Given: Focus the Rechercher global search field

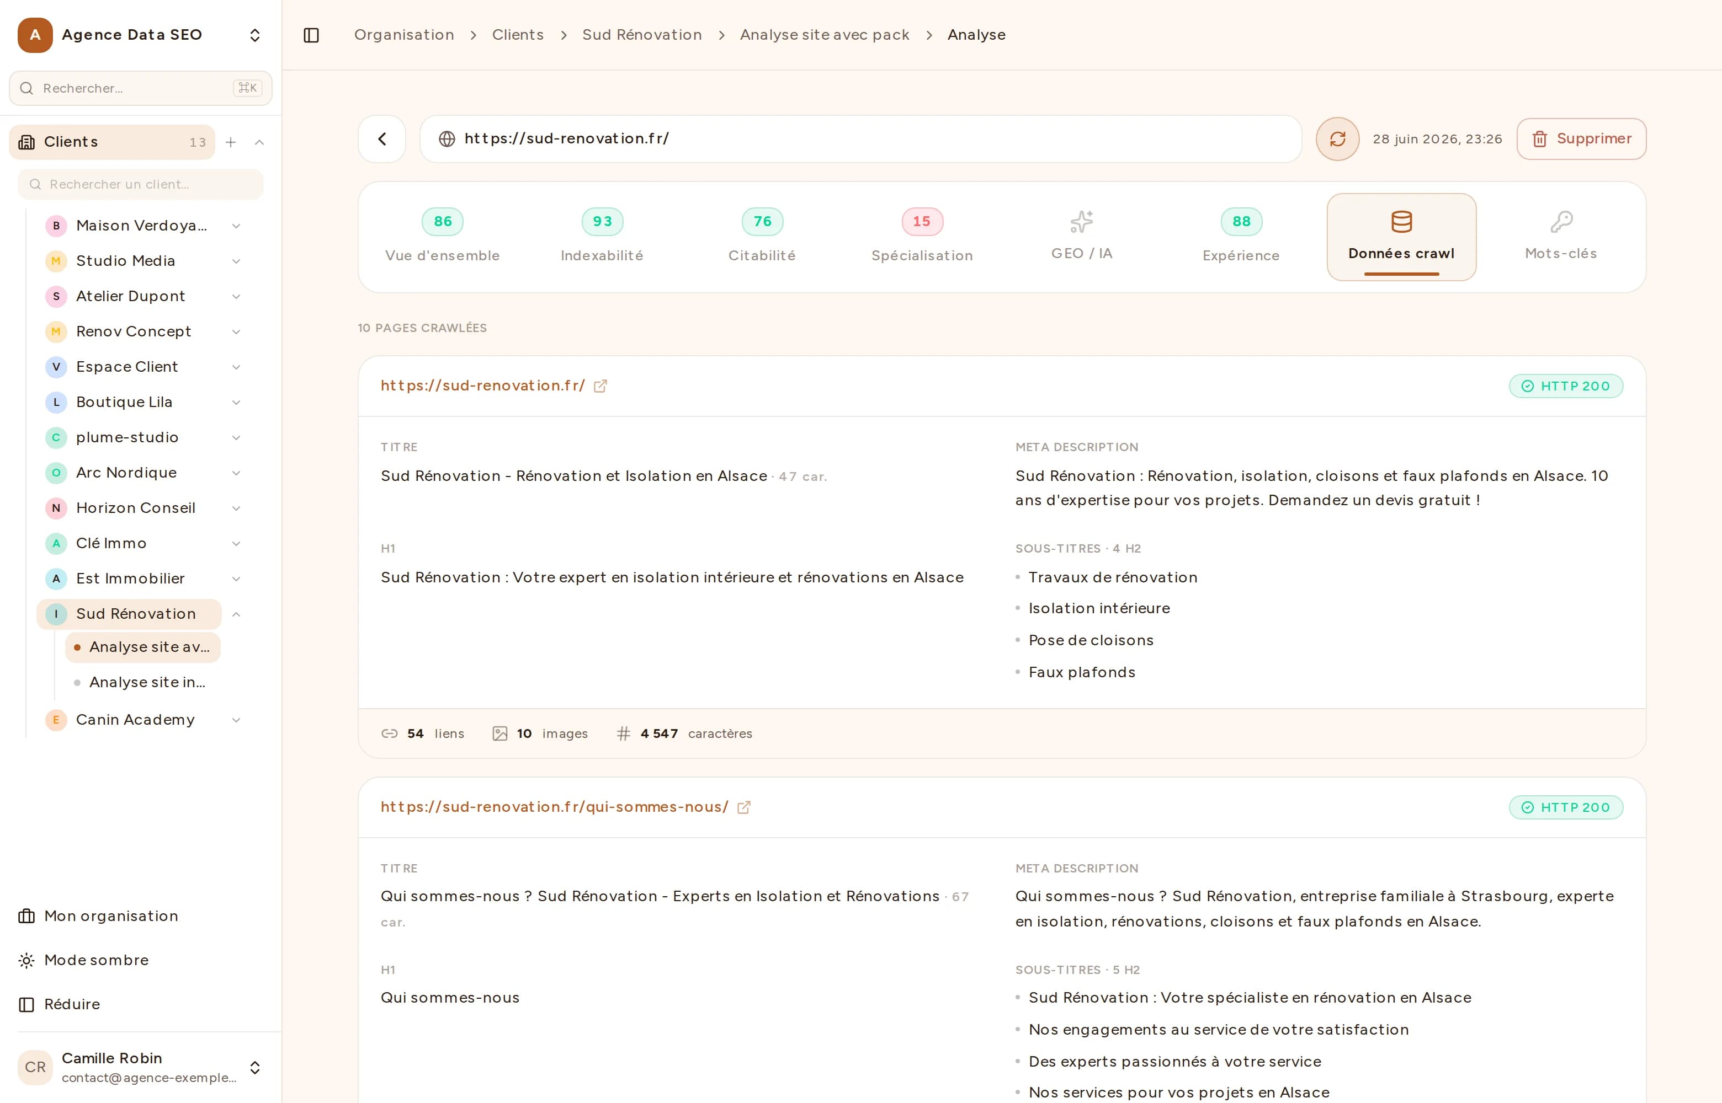Looking at the screenshot, I should click(140, 88).
